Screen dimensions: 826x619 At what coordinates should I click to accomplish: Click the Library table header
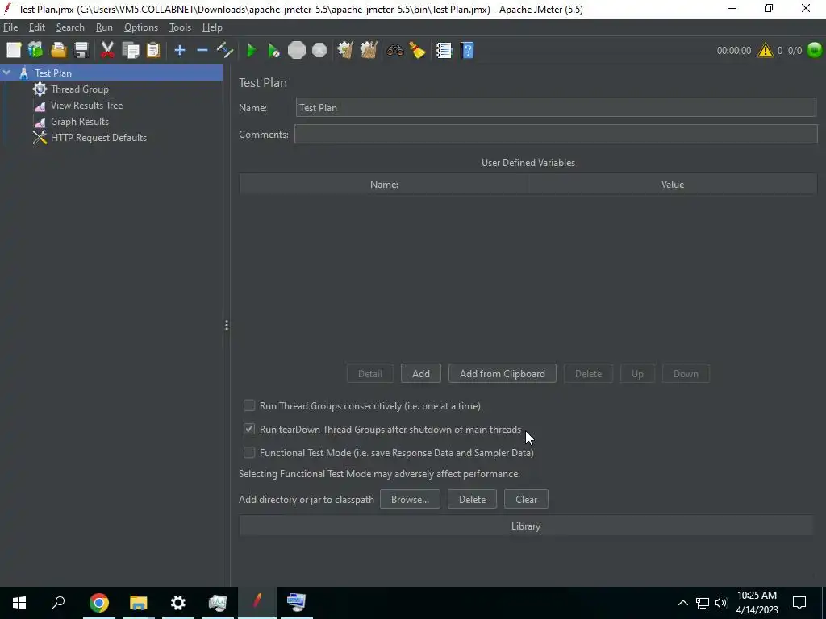[x=526, y=526]
